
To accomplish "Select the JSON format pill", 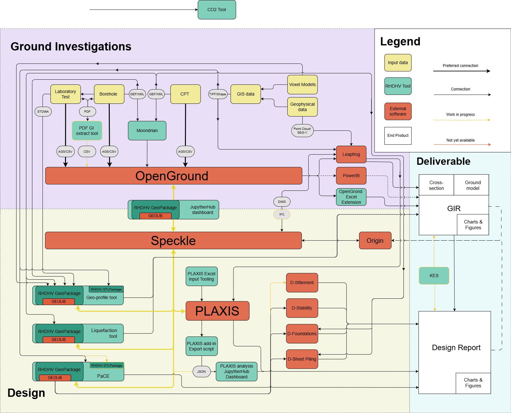I will (201, 371).
